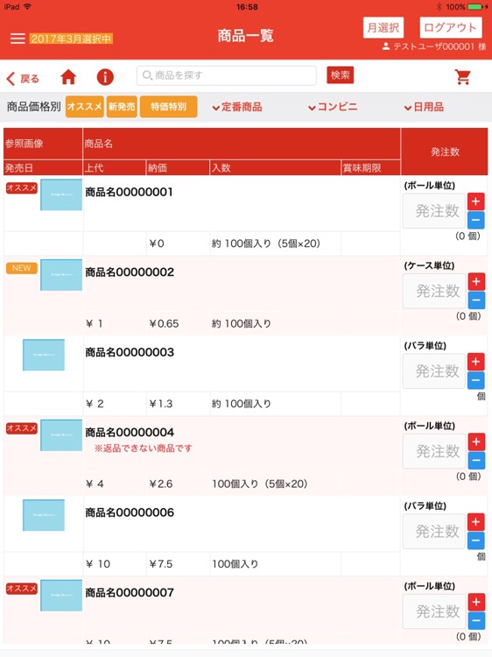Click the オススメ badge on 商品名00000004
This screenshot has height=657, width=492.
point(22,427)
